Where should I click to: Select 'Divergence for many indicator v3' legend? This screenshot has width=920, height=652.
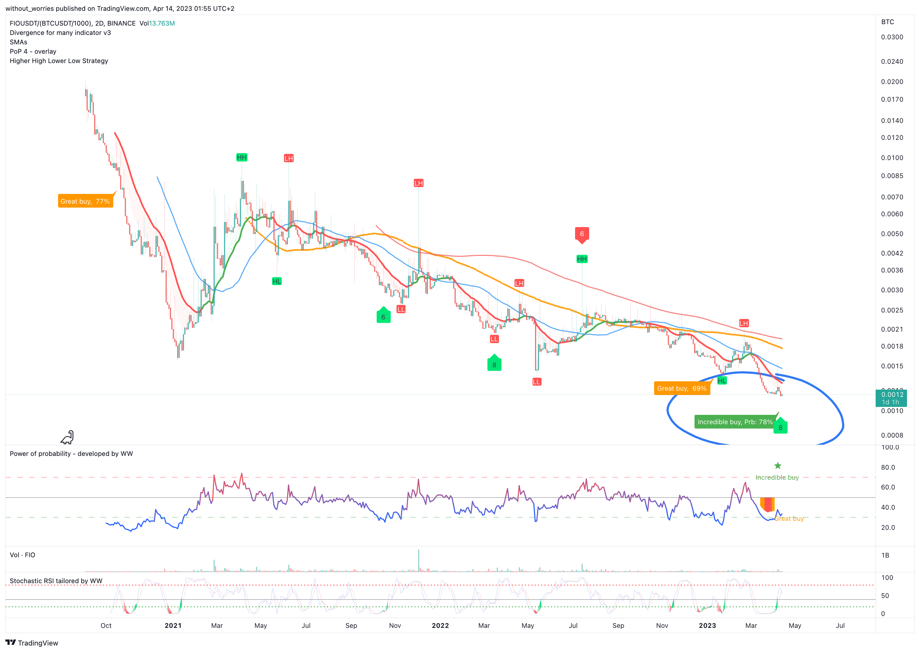click(x=60, y=33)
